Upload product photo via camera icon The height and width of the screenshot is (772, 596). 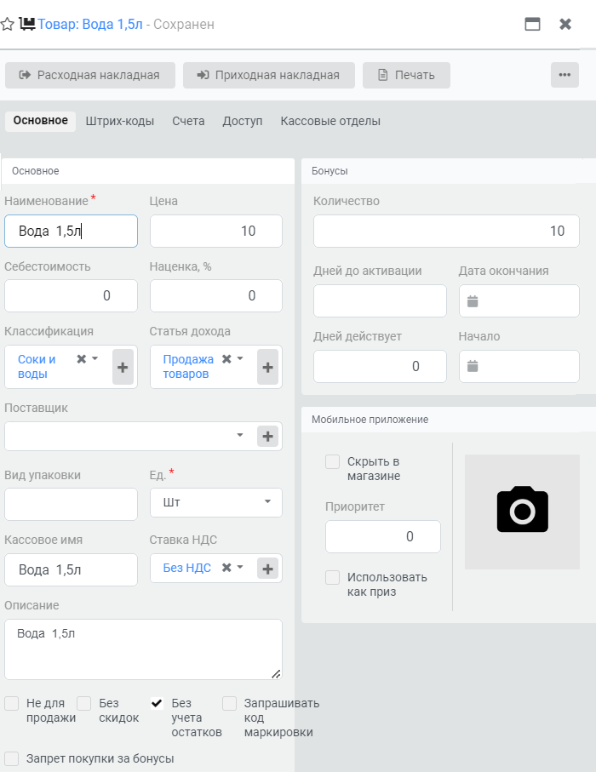[522, 510]
